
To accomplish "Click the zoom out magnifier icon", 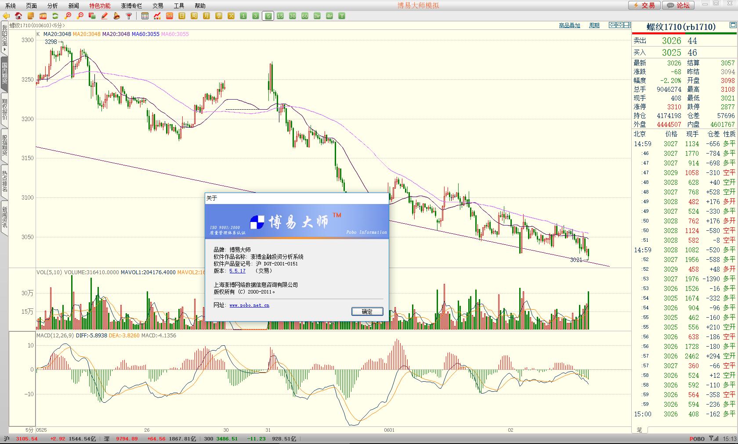I will 80,16.
